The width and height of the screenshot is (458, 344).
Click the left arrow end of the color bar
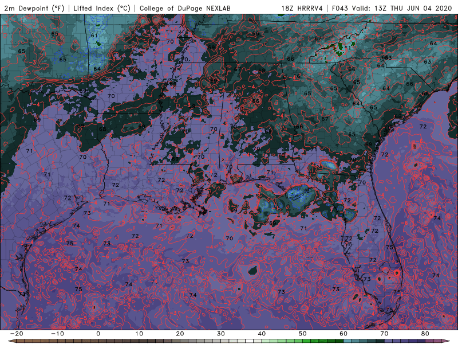click(x=11, y=341)
